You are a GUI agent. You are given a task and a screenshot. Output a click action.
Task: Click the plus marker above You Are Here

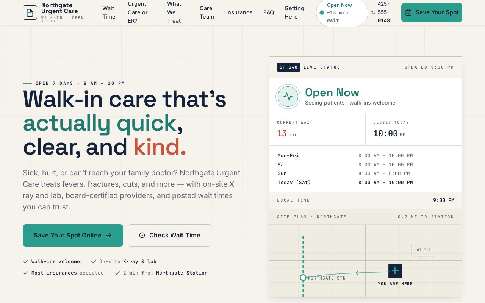pos(395,271)
